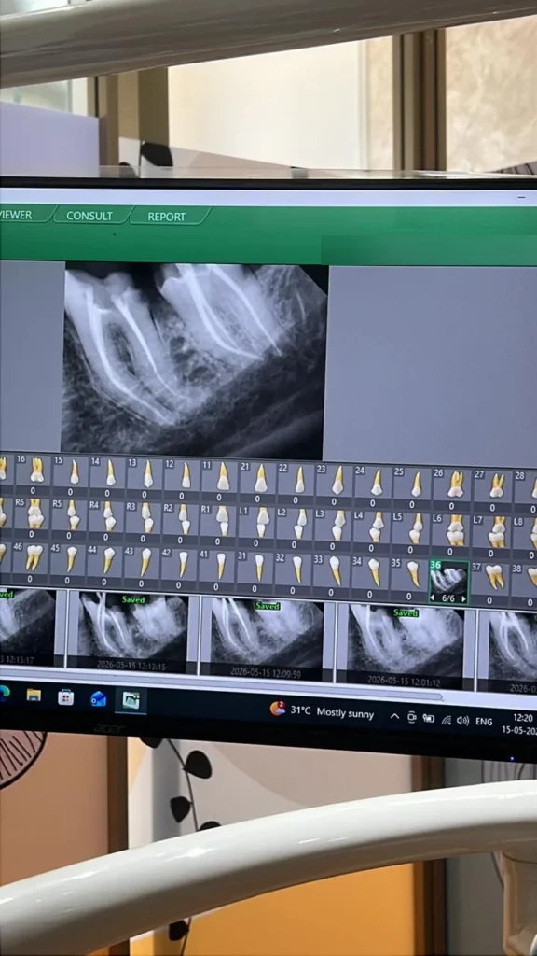Viewport: 537px width, 956px height.
Task: Open File Explorer from the taskbar
Action: (x=34, y=696)
